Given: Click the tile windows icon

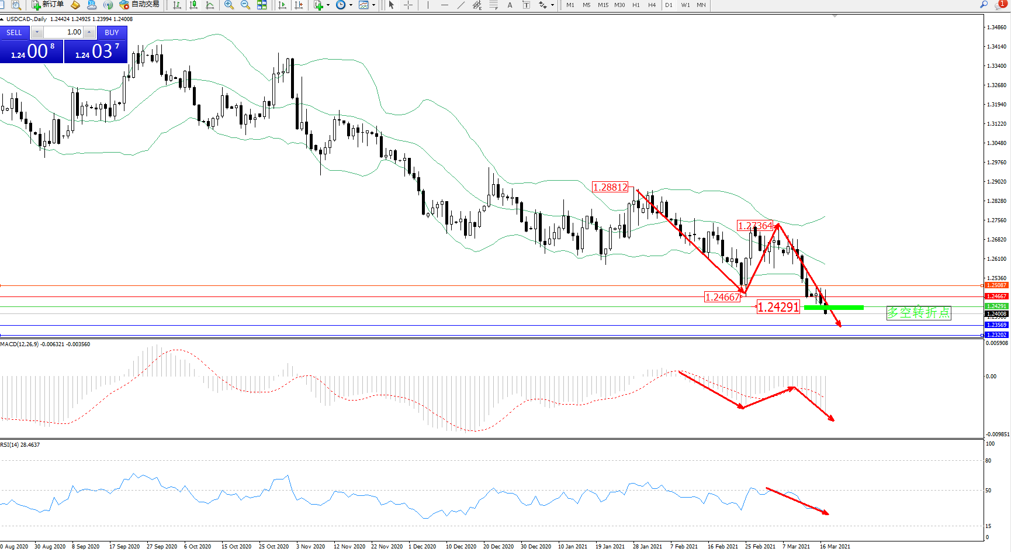Looking at the screenshot, I should 262,5.
